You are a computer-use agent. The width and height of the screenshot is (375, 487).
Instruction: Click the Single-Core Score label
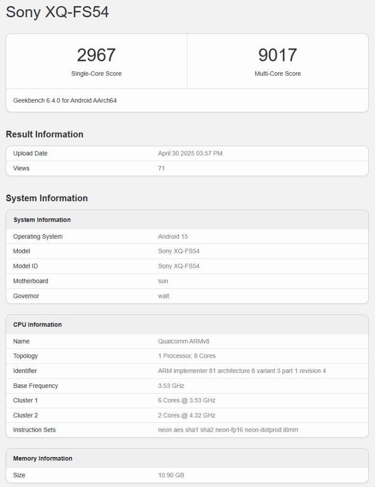point(96,74)
